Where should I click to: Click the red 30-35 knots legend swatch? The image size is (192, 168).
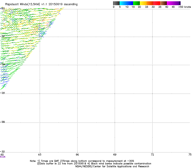pyautogui.click(x=157, y=3)
